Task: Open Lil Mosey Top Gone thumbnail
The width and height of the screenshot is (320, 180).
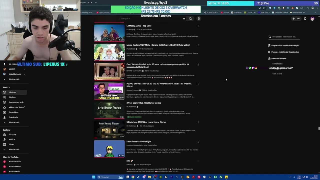Action: 109,33
